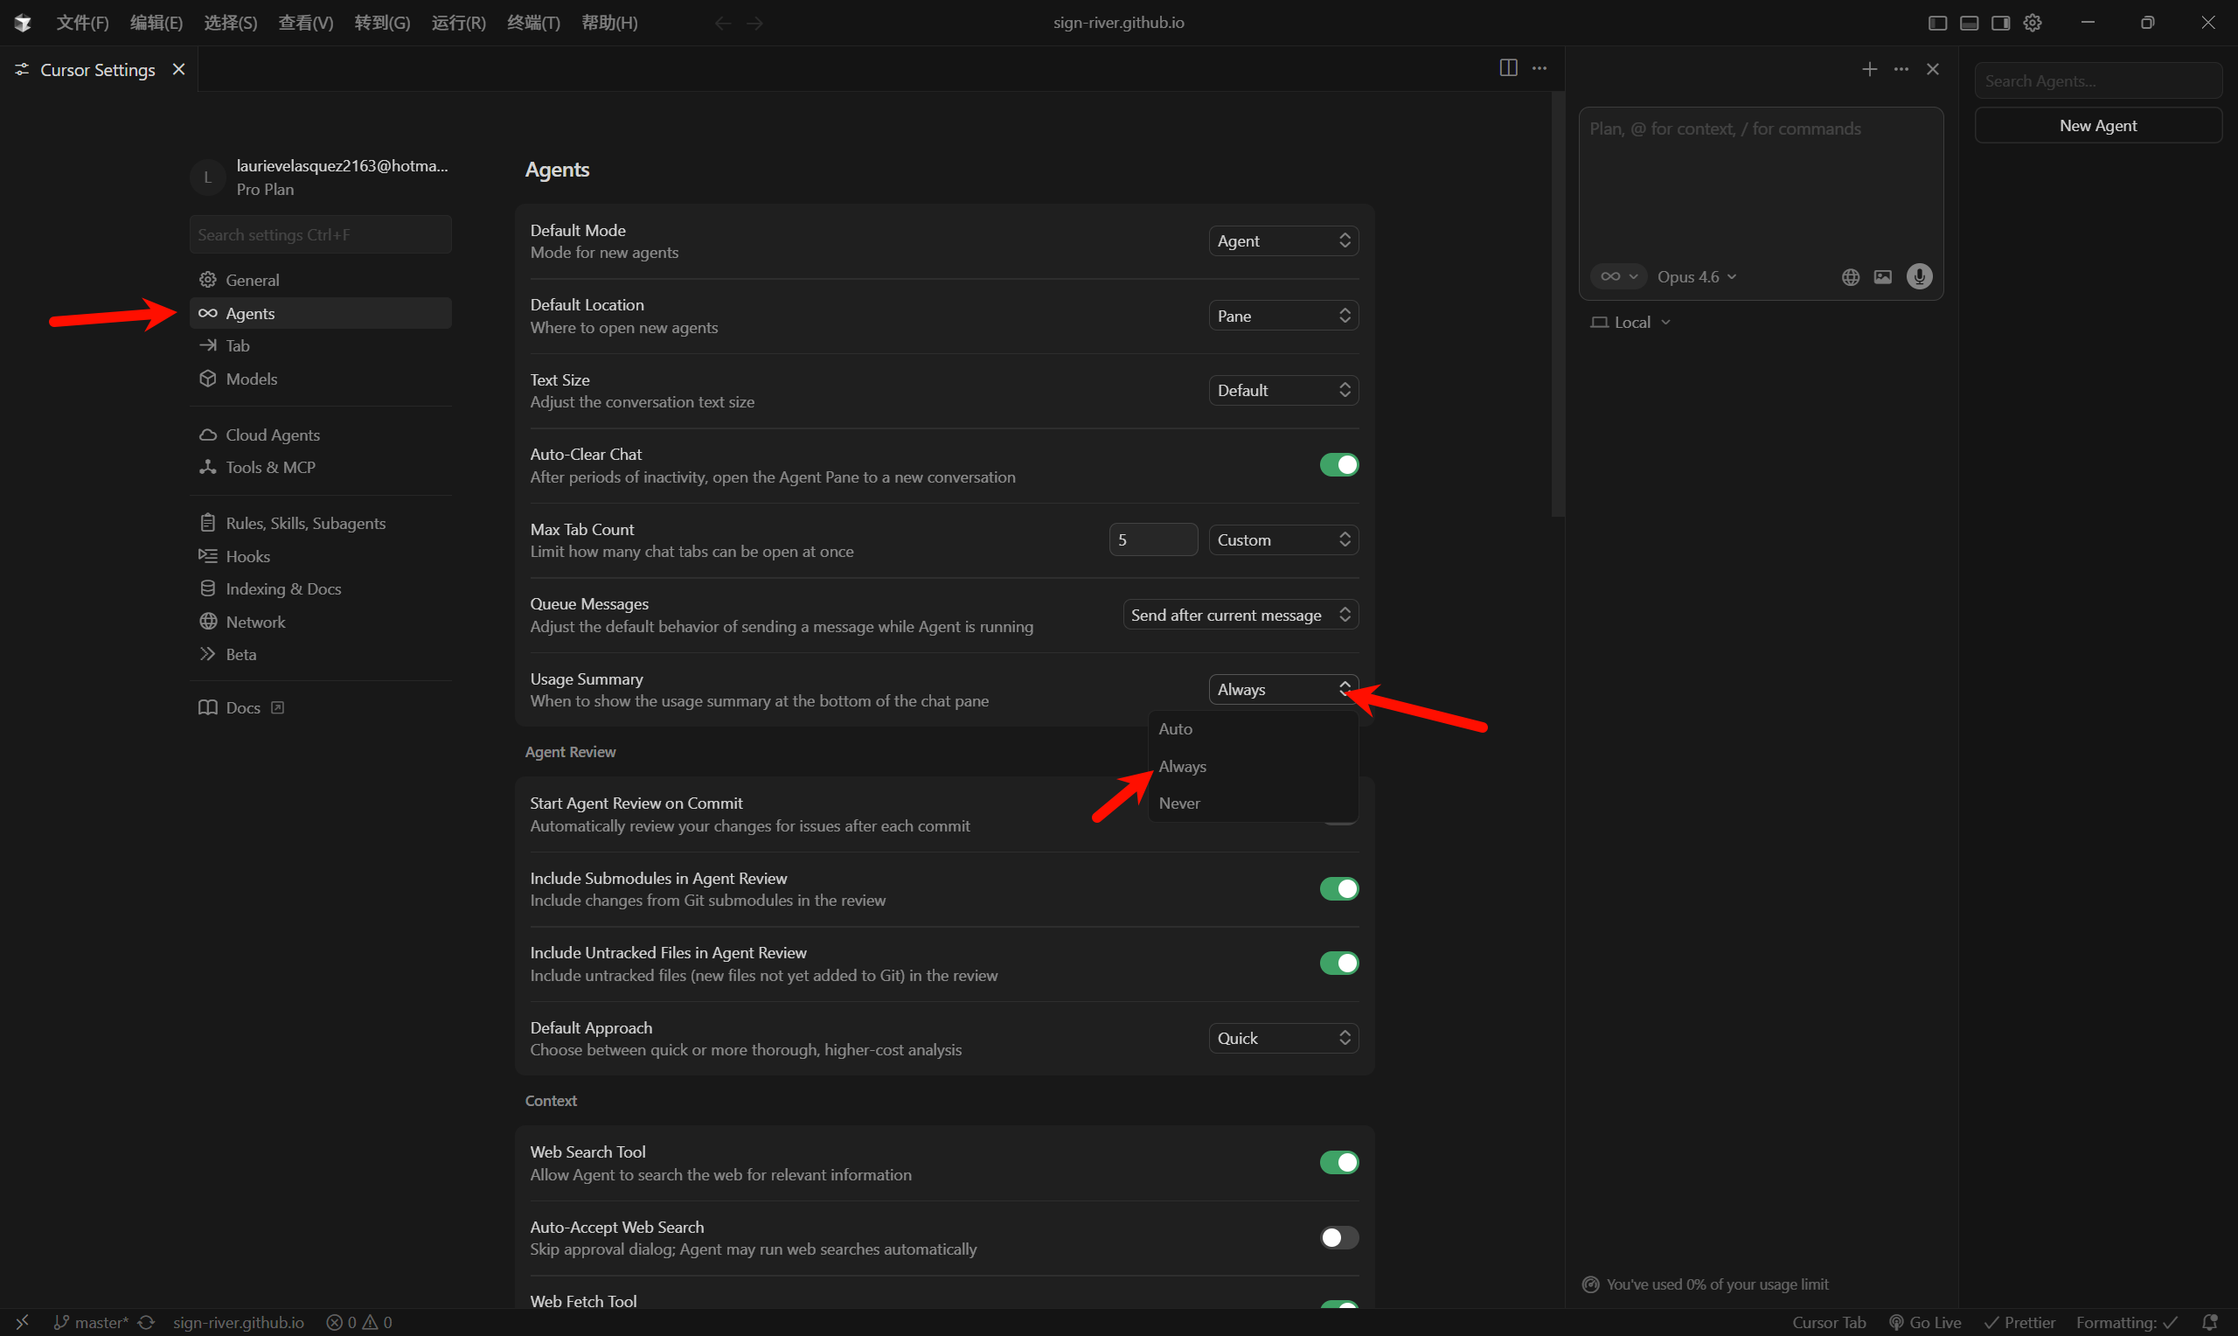Open the master branch indicator
The image size is (2238, 1336).
(x=91, y=1323)
